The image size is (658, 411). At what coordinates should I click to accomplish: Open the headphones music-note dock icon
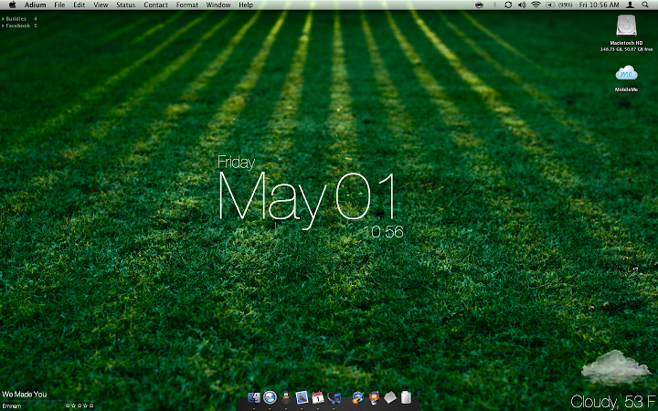334,397
